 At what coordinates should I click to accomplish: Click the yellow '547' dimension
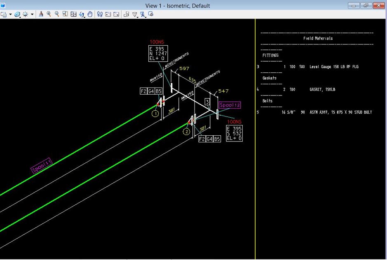223,91
